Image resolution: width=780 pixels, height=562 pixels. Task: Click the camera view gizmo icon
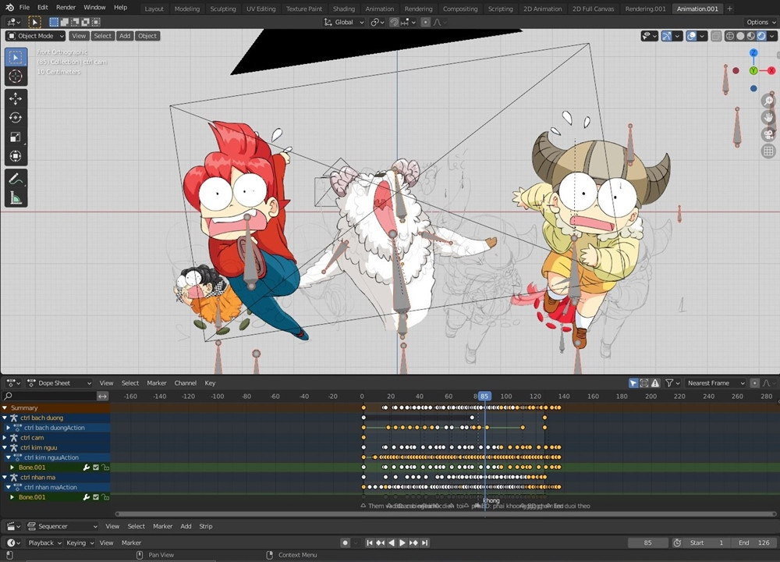(x=768, y=134)
